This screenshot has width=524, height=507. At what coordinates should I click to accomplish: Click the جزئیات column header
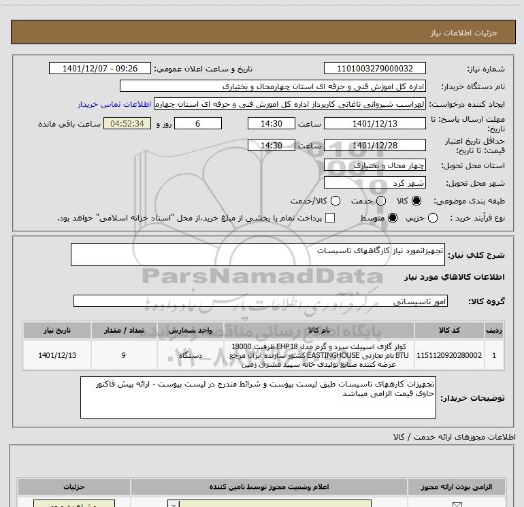pyautogui.click(x=74, y=487)
